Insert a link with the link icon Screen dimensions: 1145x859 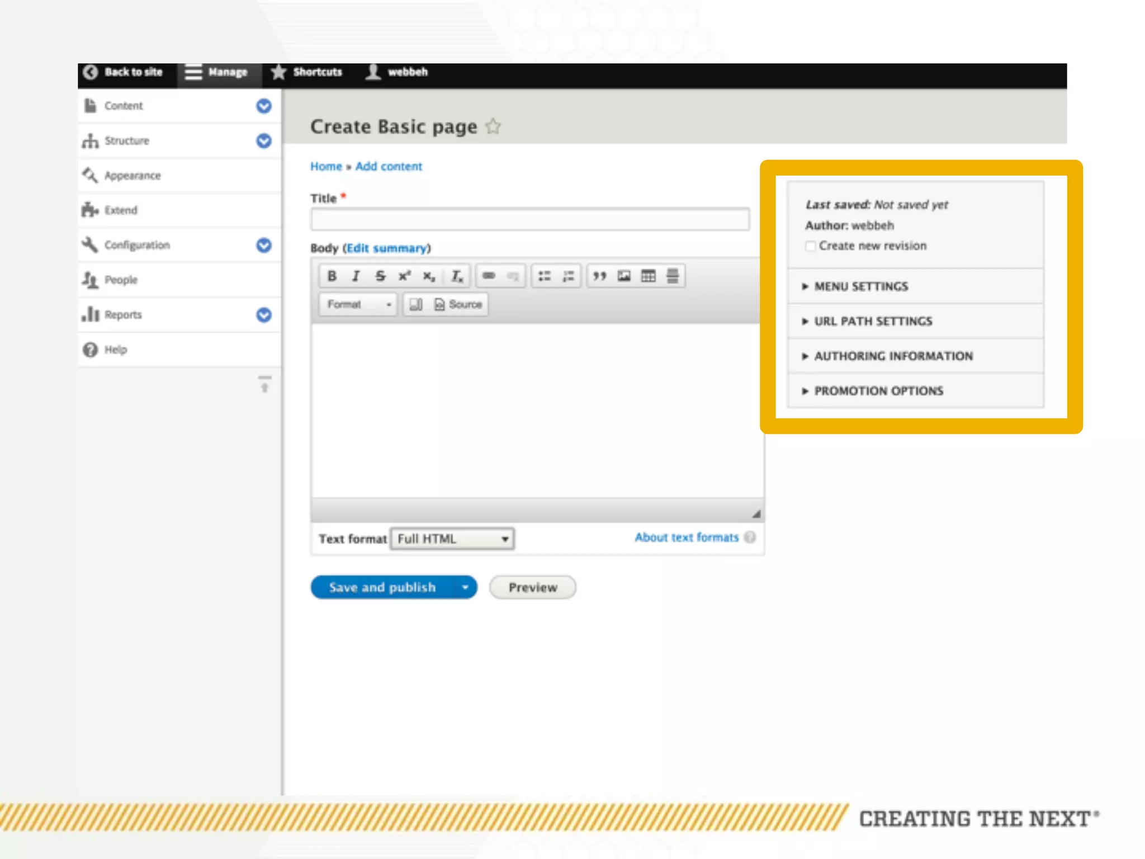pyautogui.click(x=489, y=276)
